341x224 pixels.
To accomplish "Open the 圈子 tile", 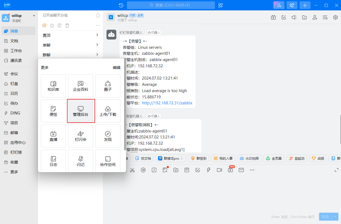I will 108,86.
